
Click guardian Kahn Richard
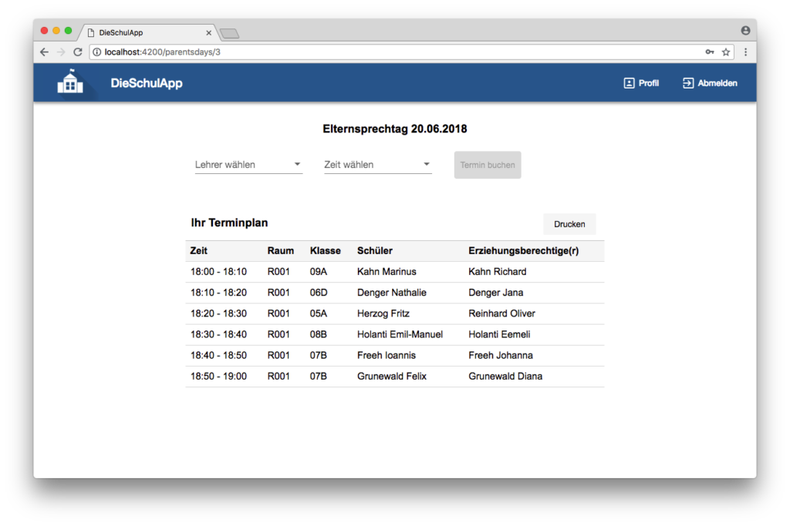498,272
